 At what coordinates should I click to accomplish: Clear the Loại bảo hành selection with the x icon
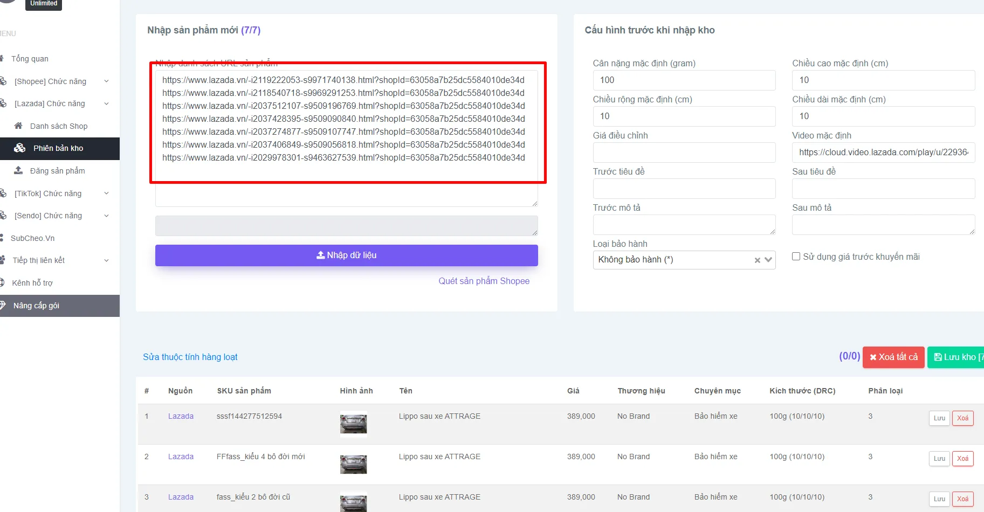(x=757, y=260)
